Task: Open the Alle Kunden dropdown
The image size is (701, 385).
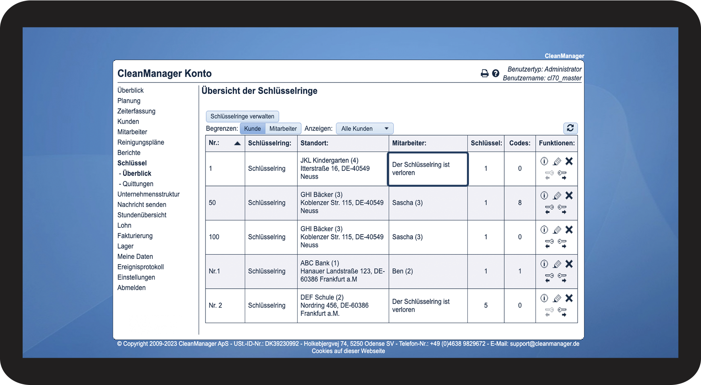Action: coord(364,128)
